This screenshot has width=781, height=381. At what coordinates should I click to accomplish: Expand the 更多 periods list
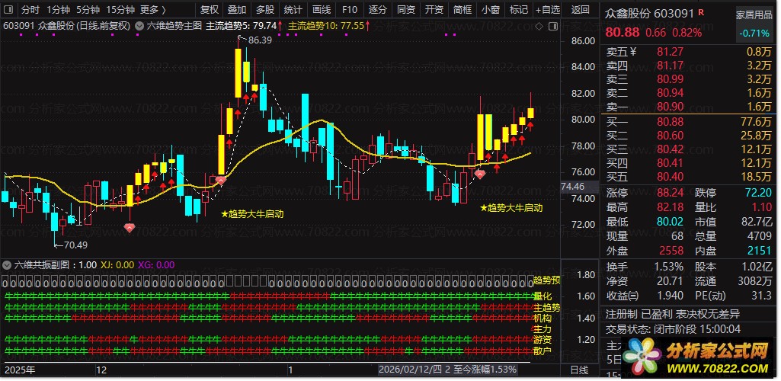click(x=153, y=9)
